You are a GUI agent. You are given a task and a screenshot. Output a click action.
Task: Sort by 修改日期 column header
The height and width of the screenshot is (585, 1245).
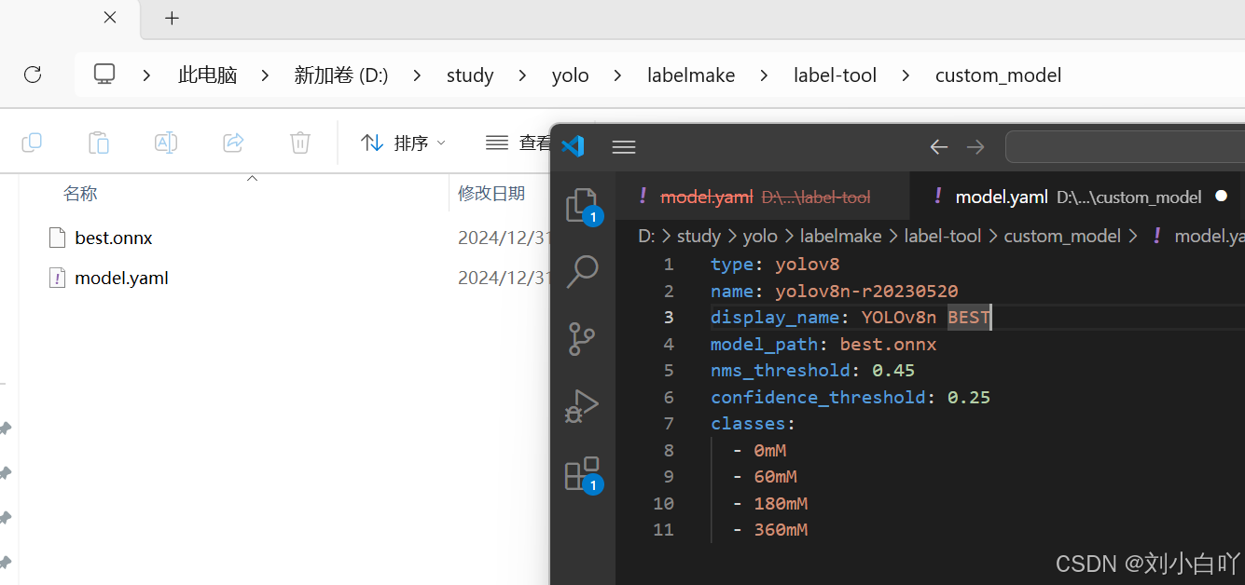coord(491,194)
